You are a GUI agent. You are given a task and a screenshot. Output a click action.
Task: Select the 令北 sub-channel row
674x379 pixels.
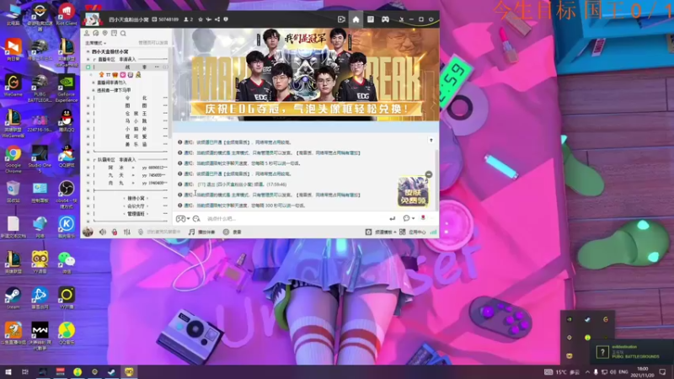(x=127, y=98)
